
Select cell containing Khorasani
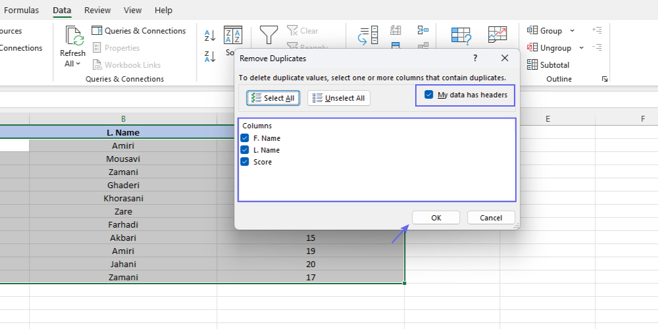(x=123, y=198)
